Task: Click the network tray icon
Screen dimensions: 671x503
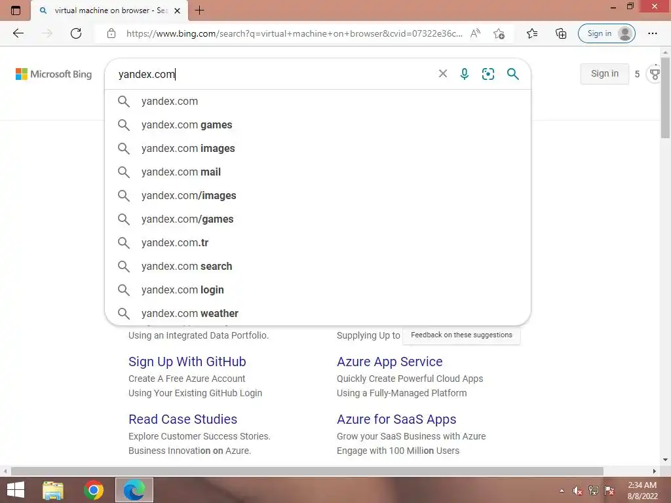Action: pos(594,491)
